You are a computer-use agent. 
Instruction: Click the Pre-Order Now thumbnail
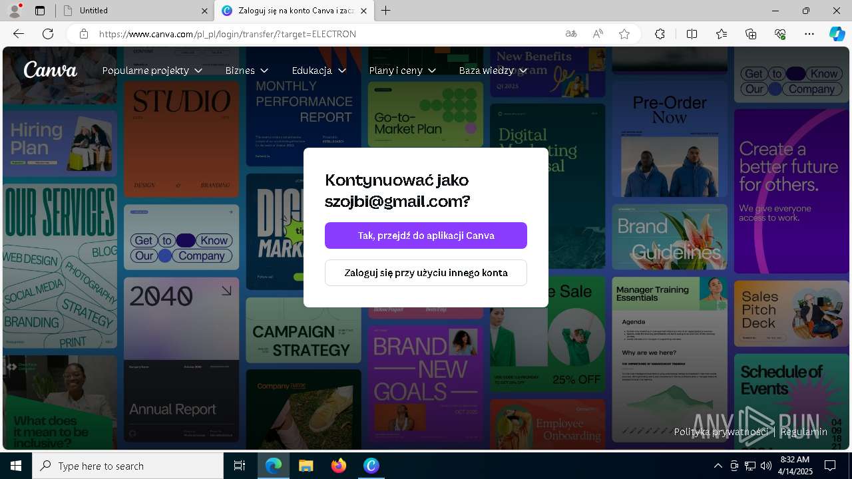pos(670,138)
